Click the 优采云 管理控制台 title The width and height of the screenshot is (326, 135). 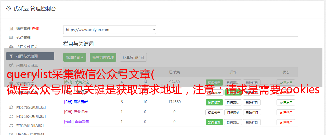pos(35,9)
